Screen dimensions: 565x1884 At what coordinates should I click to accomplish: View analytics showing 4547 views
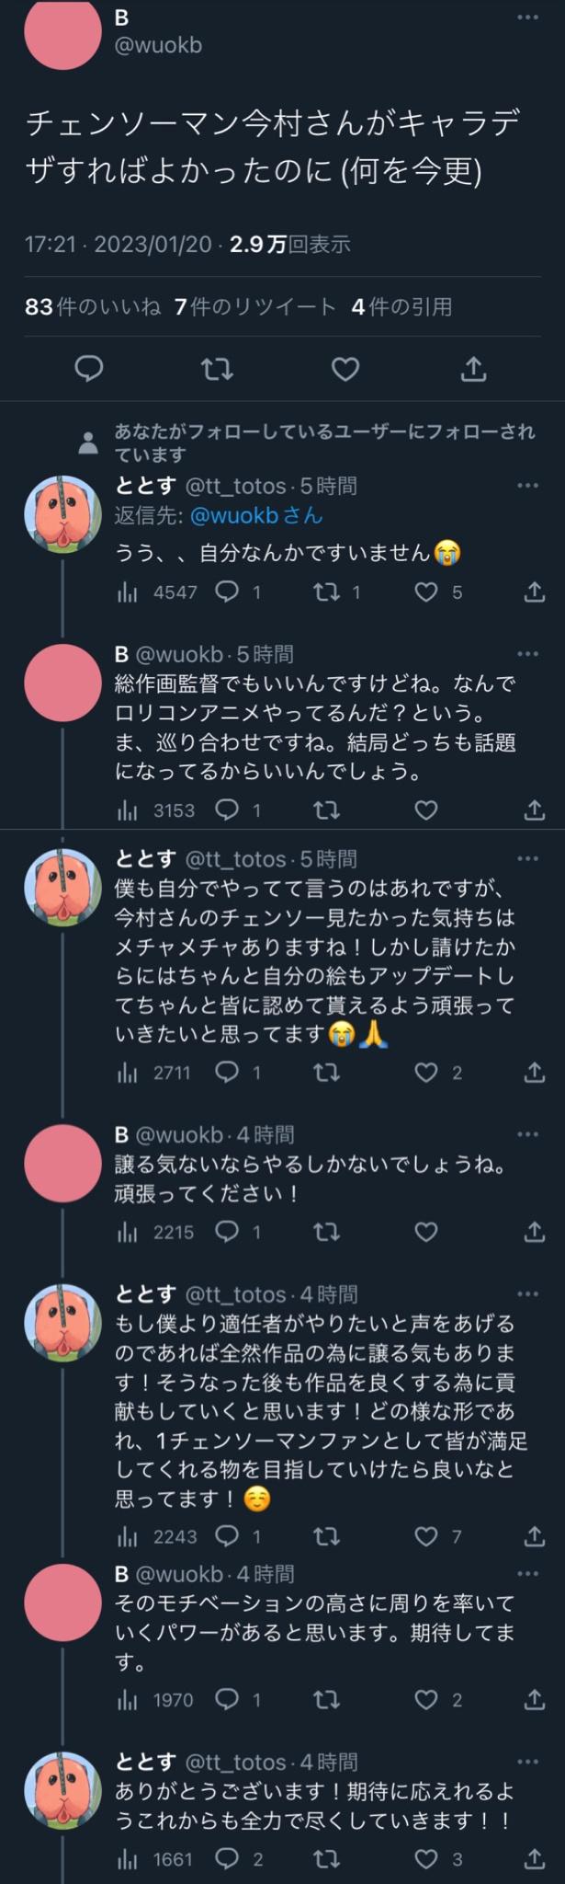tap(157, 592)
